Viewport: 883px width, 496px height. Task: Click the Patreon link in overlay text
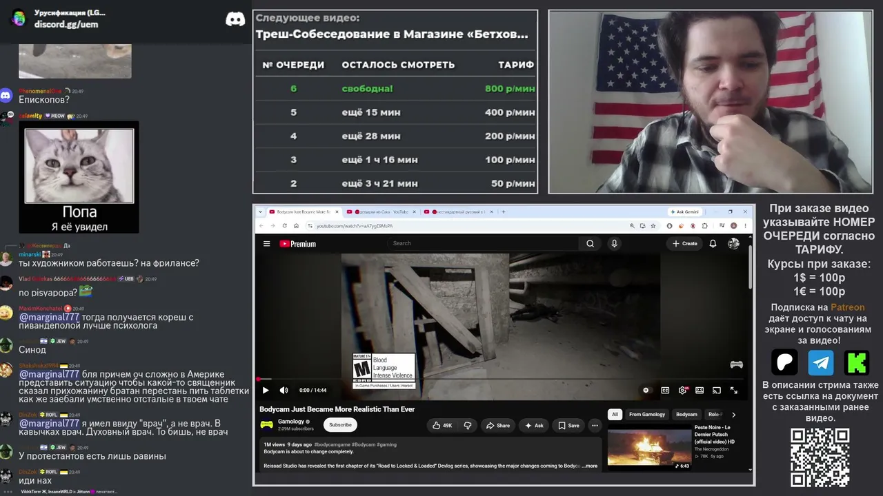click(x=847, y=307)
